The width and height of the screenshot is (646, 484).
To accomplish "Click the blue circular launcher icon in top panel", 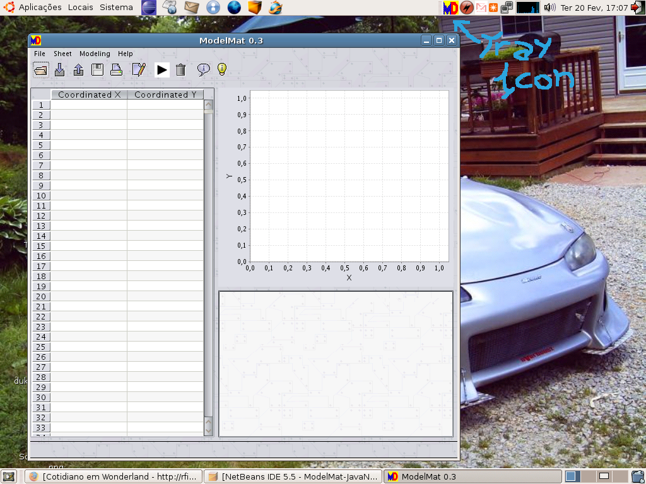I will point(213,8).
